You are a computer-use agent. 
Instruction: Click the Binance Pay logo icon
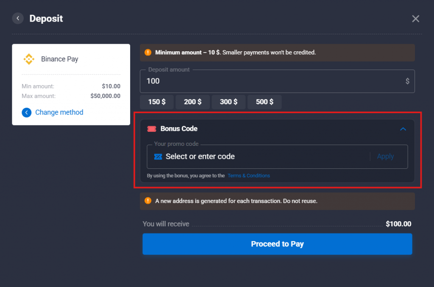tap(29, 59)
